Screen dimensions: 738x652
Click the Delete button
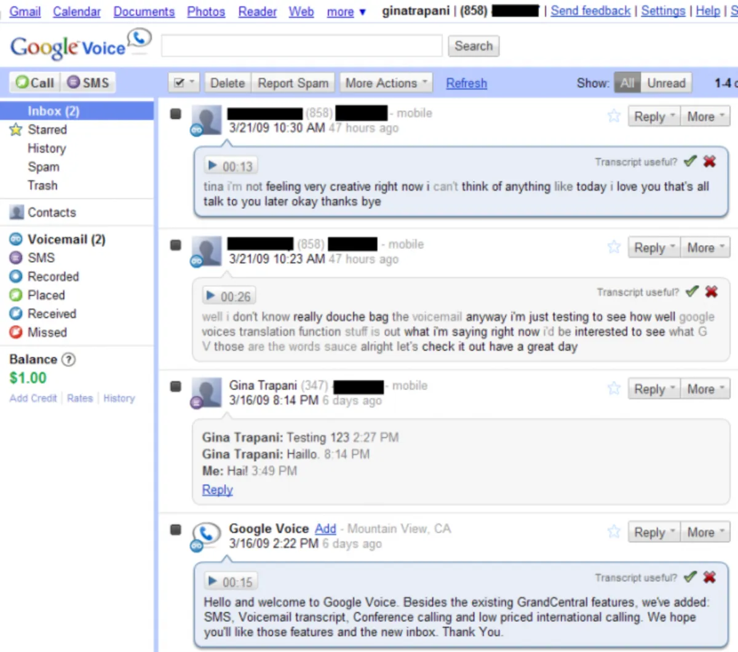pyautogui.click(x=227, y=82)
